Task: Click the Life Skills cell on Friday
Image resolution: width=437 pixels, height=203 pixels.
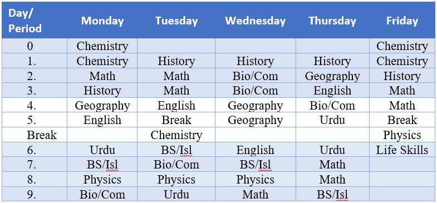Action: 402,150
